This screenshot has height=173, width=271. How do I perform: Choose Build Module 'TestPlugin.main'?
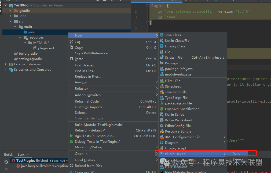click(x=113, y=125)
